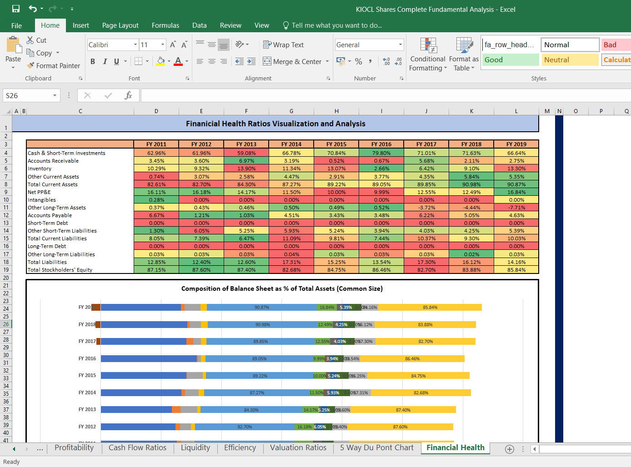
Task: Open the font size dropdown
Action: (x=163, y=45)
